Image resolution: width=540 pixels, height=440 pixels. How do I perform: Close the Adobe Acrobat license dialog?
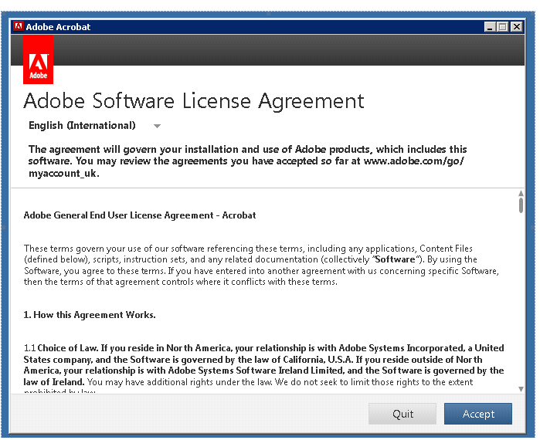click(x=516, y=27)
